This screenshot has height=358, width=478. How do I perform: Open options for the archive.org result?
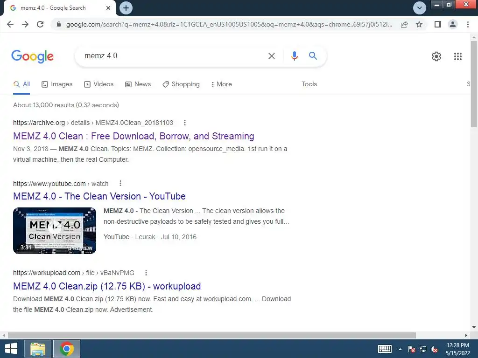184,123
